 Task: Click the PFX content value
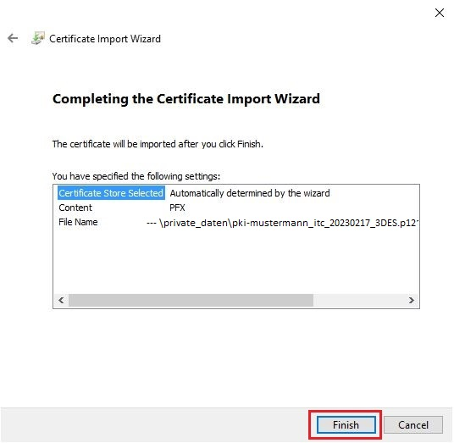pyautogui.click(x=177, y=208)
